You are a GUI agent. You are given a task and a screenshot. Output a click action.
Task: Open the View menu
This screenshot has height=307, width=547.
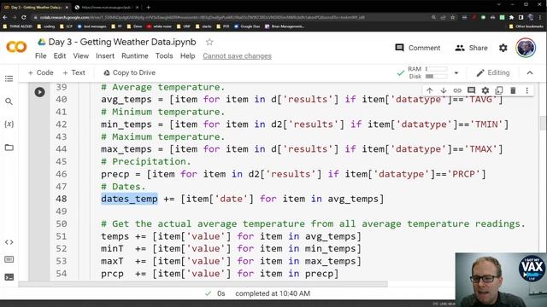80,56
